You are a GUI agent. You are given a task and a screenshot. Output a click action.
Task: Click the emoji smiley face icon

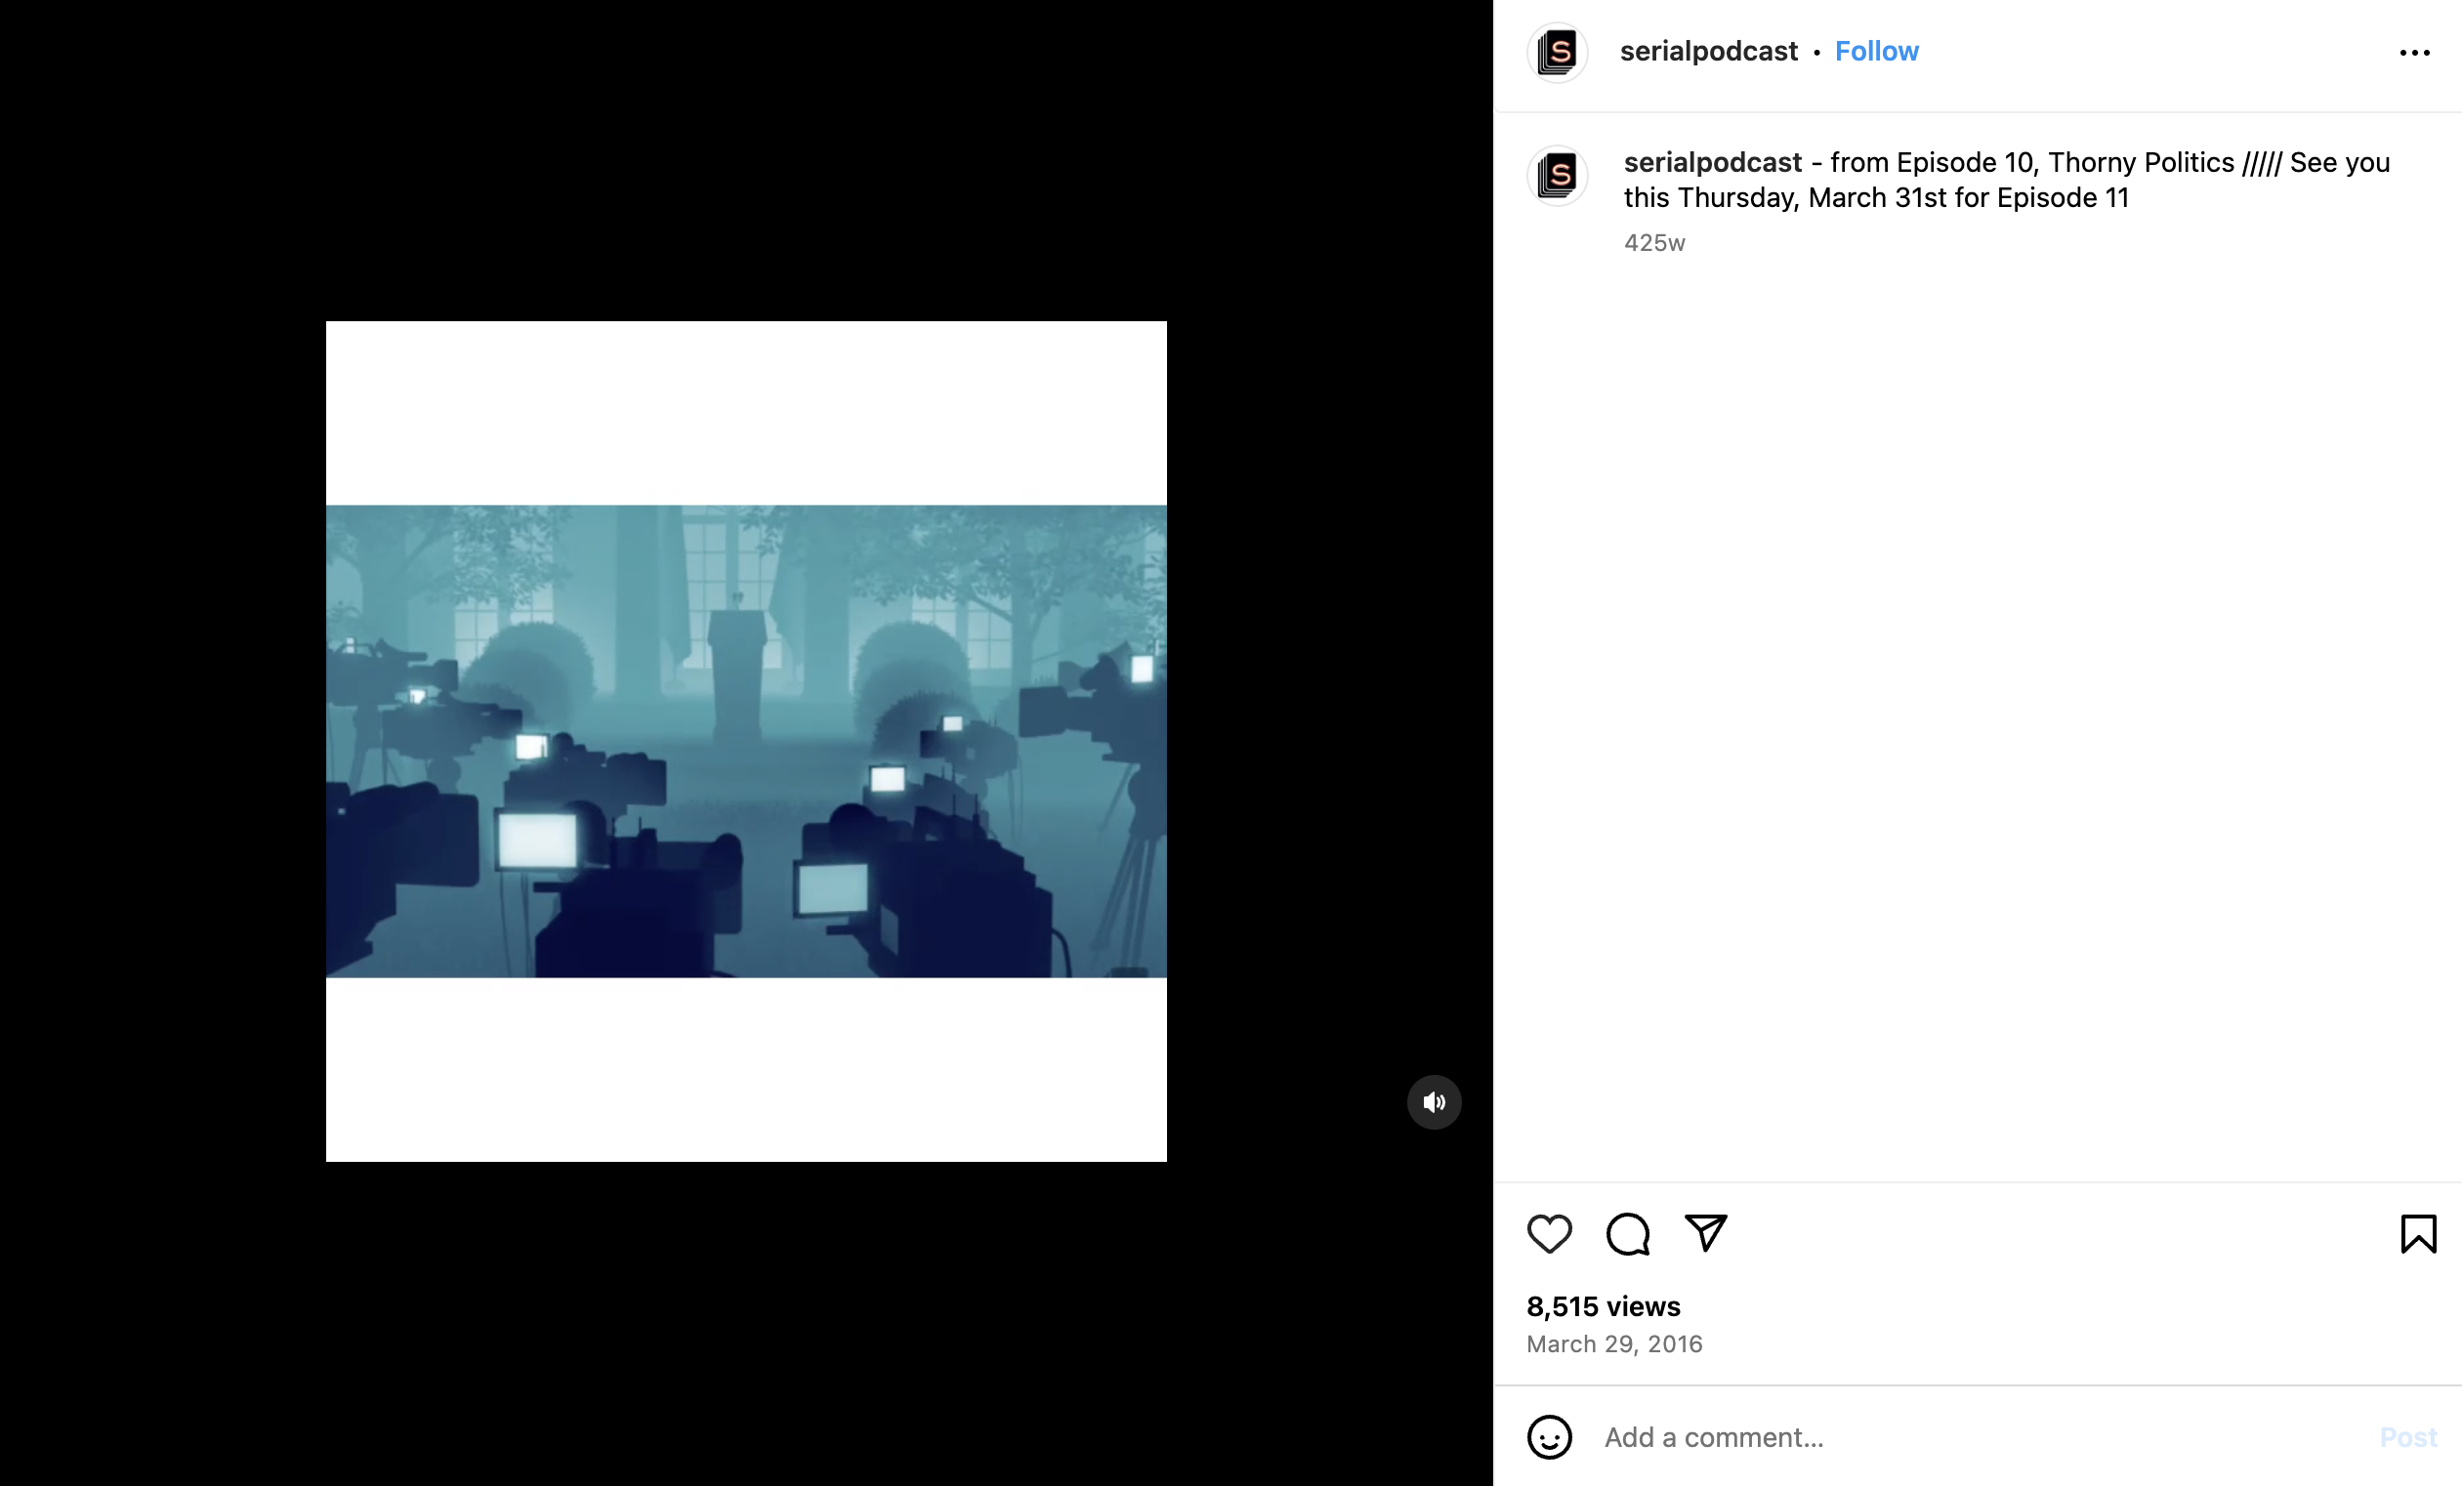click(1549, 1437)
